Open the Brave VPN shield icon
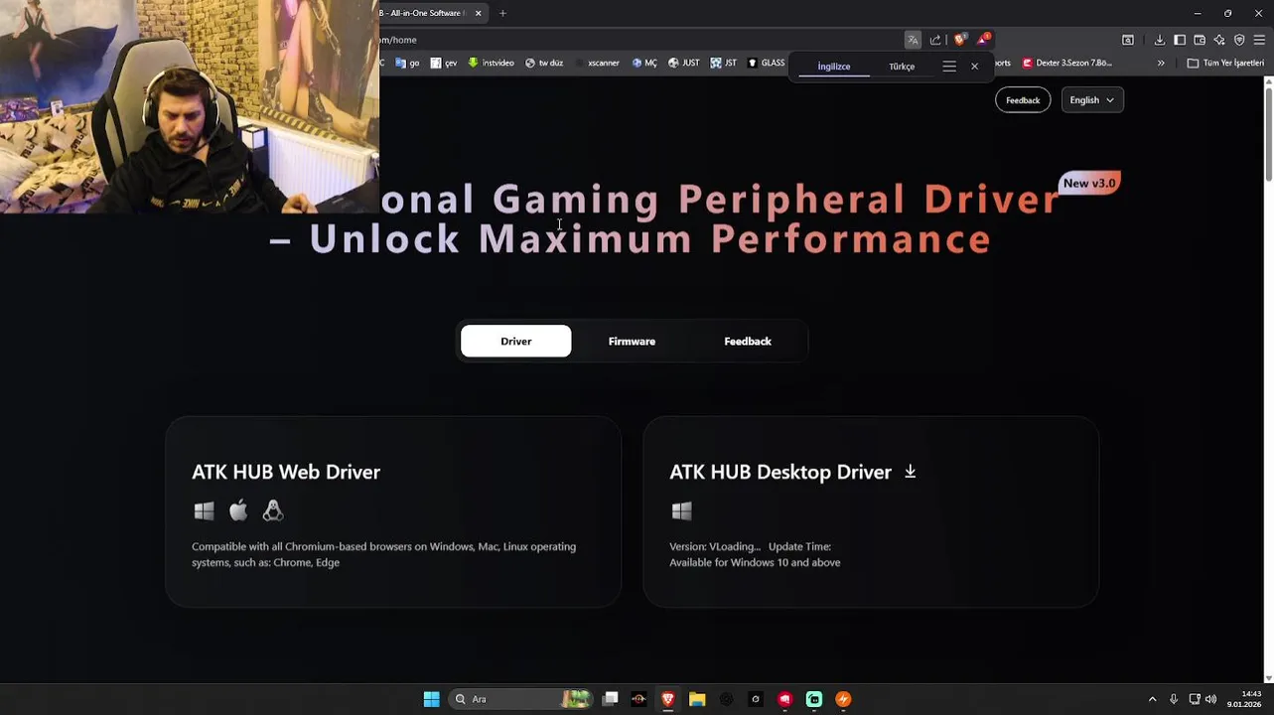The width and height of the screenshot is (1274, 715). click(1239, 40)
